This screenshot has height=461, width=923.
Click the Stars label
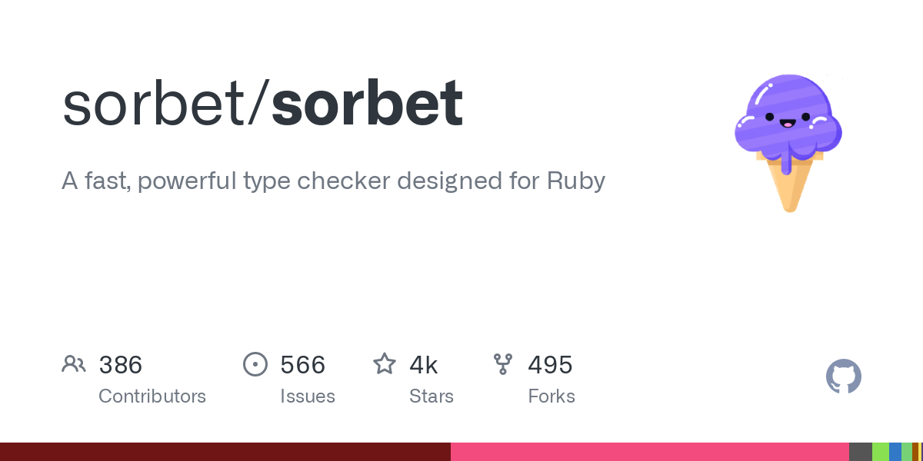[x=432, y=396]
